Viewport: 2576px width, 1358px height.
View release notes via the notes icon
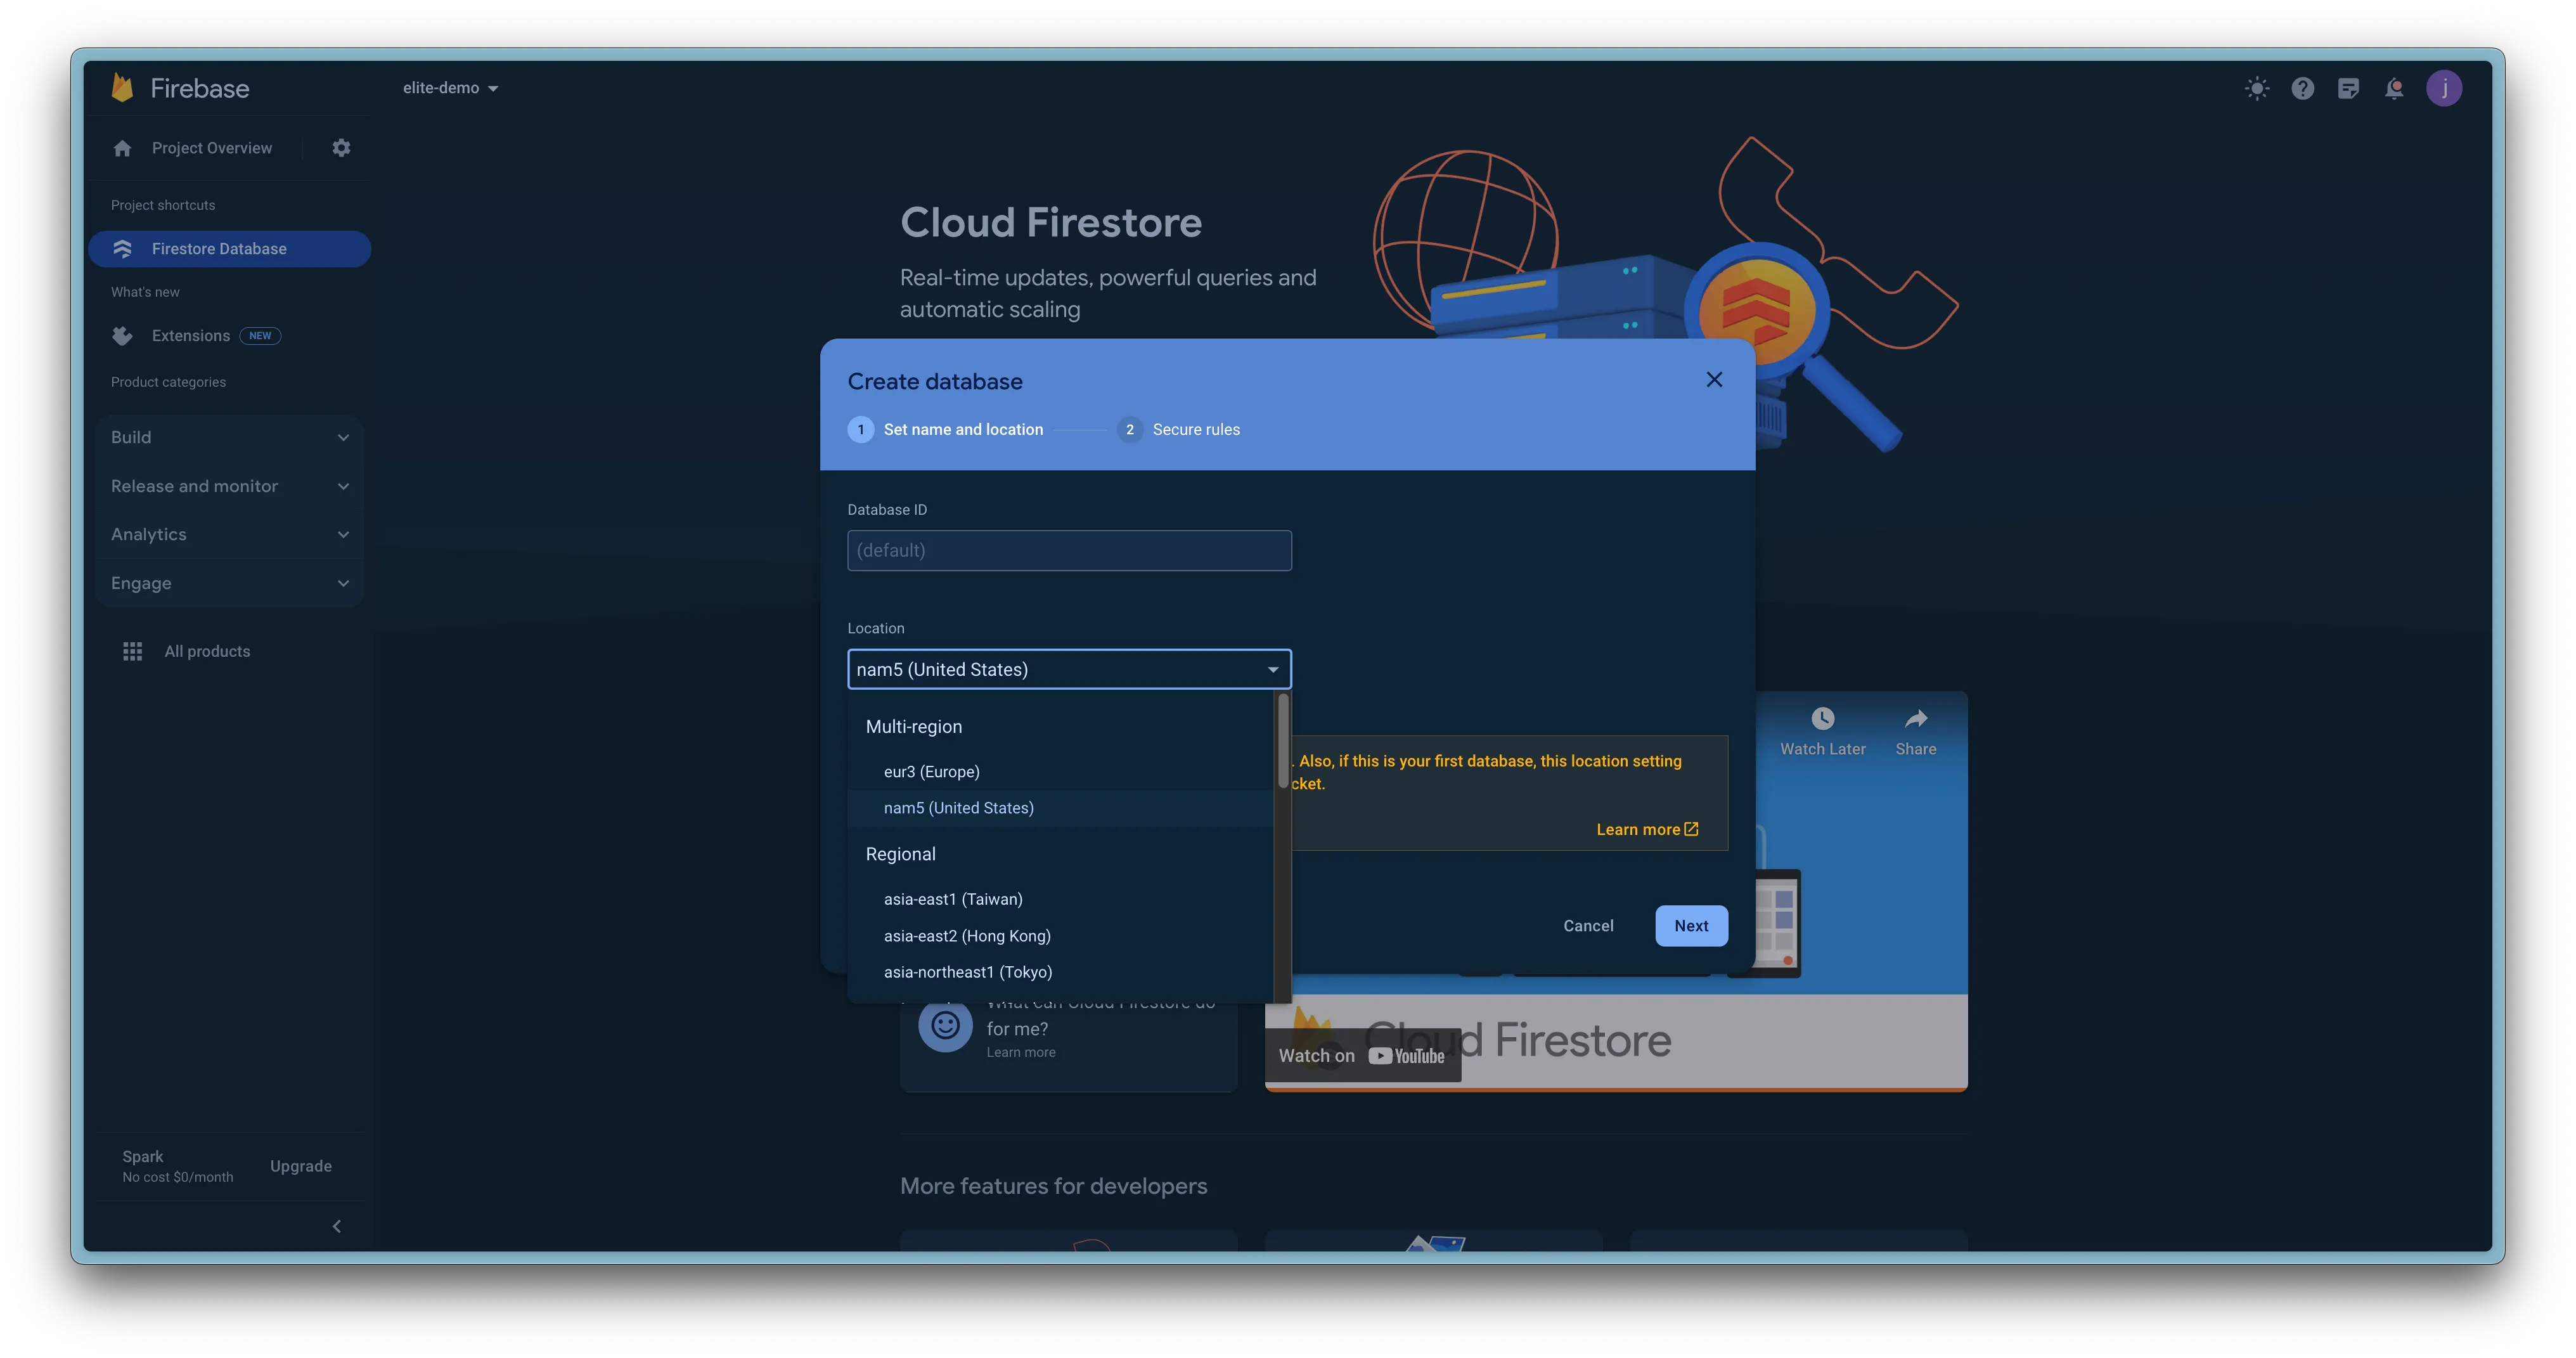coord(2349,88)
